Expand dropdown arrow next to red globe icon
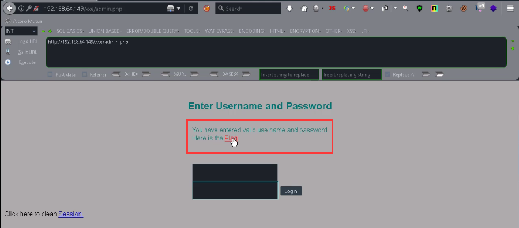The width and height of the screenshot is (519, 228). [x=373, y=9]
